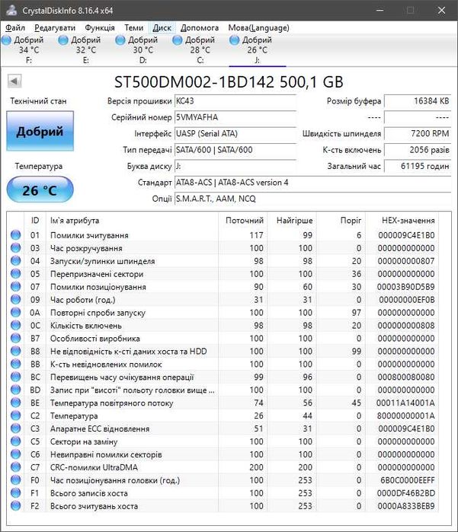Viewport: 458px width, 532px height.
Task: Click the Добрий health status button
Action: click(x=40, y=131)
